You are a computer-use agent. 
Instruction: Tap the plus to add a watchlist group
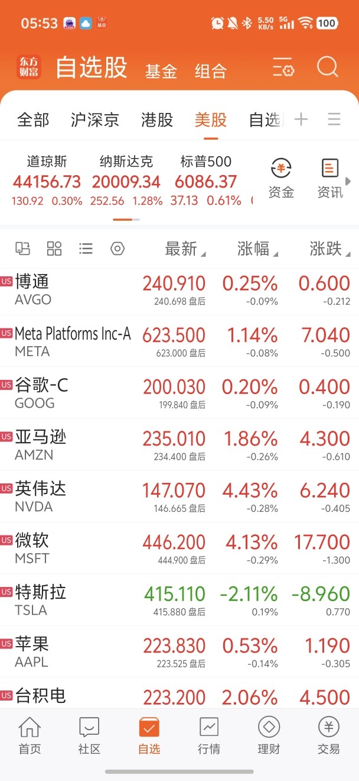coord(301,119)
